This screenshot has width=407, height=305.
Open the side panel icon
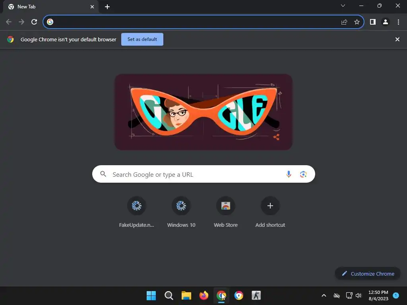click(x=373, y=22)
